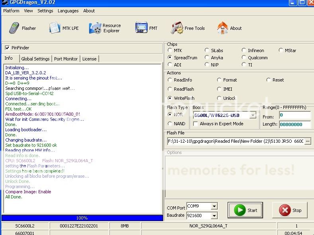The height and width of the screenshot is (235, 314).
Task: Open the Flasher tool icon
Action: coord(14,28)
